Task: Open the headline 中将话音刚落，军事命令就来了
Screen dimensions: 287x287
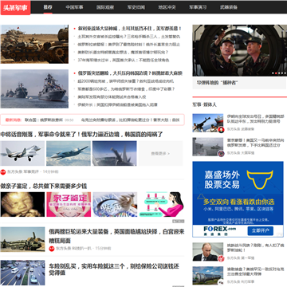Action: pyautogui.click(x=81, y=135)
